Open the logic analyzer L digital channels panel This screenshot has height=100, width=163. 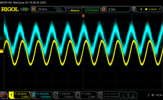click(x=108, y=95)
